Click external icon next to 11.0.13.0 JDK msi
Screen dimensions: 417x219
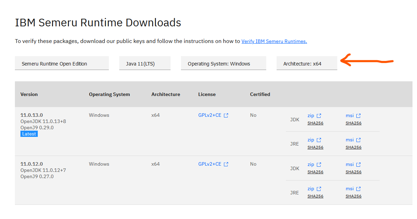click(x=358, y=116)
